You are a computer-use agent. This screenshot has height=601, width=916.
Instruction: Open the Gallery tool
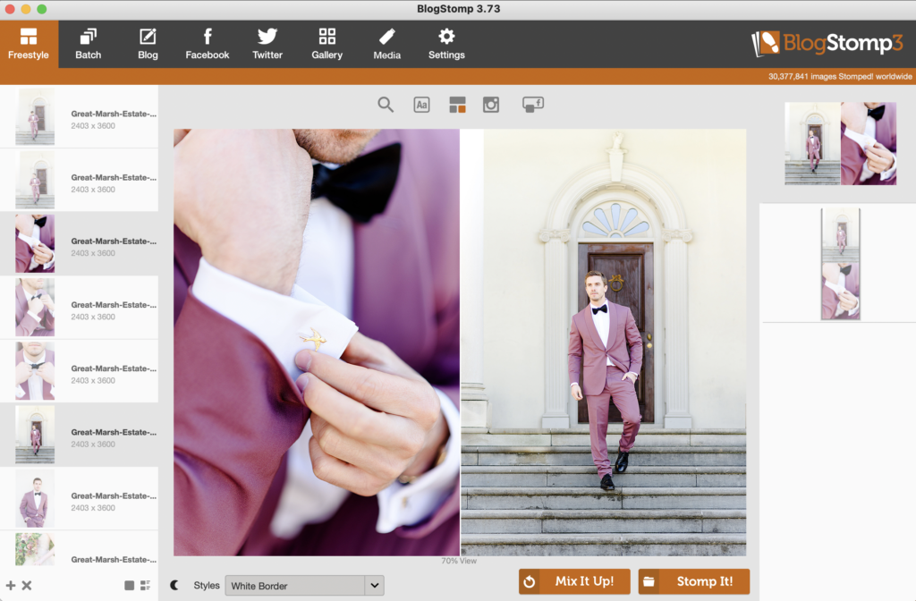[x=327, y=43]
